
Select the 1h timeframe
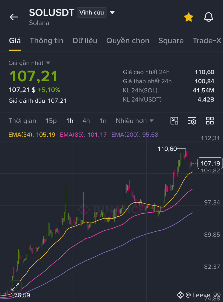click(x=70, y=121)
